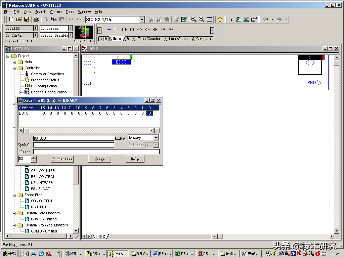
Task: Switch to the Timer/Counter instruction tab
Action: (x=149, y=39)
